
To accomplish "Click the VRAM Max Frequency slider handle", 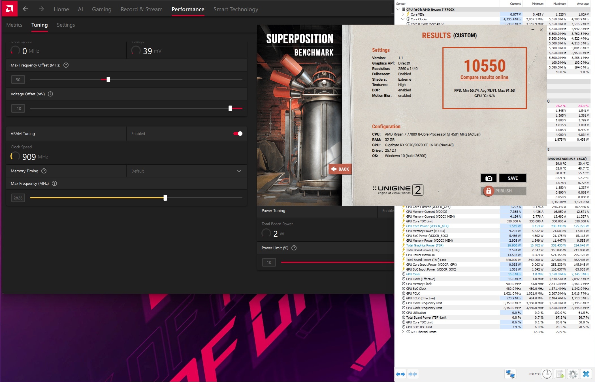I will [165, 198].
